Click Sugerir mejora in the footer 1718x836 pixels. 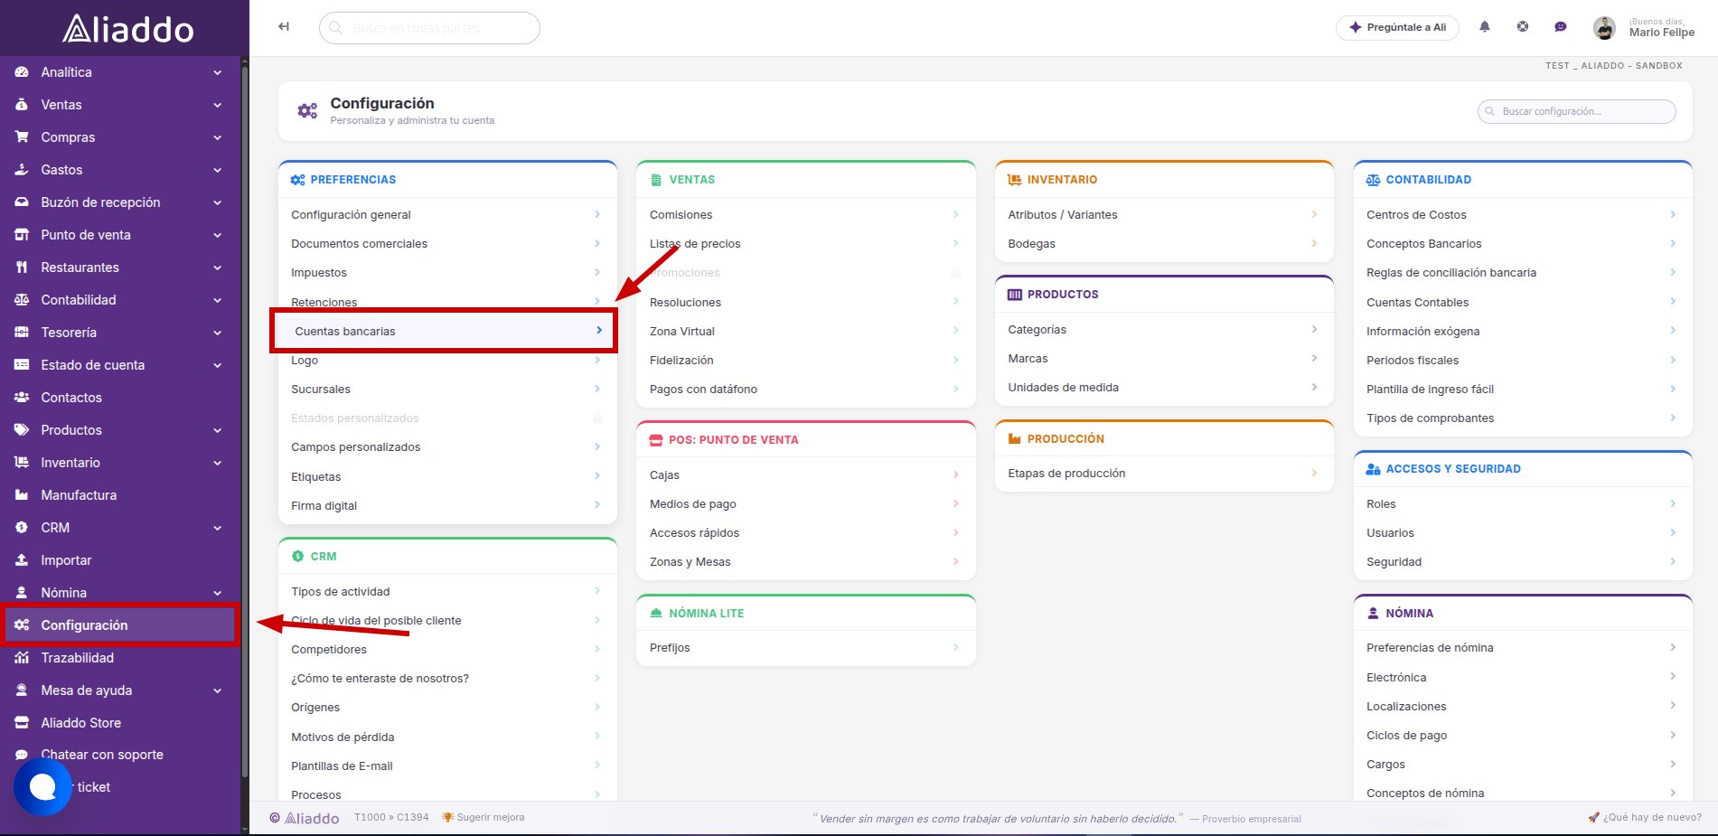tap(483, 817)
